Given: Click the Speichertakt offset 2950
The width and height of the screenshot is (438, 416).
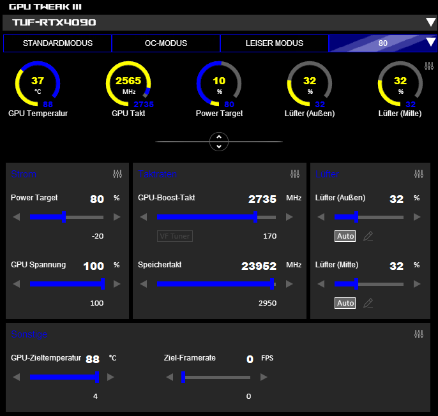Looking at the screenshot, I should tap(268, 303).
